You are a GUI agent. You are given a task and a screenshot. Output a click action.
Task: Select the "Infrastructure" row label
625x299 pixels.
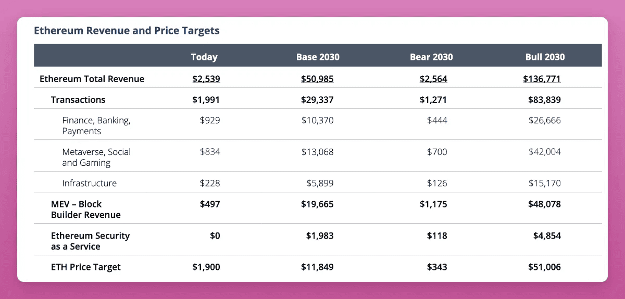click(90, 183)
